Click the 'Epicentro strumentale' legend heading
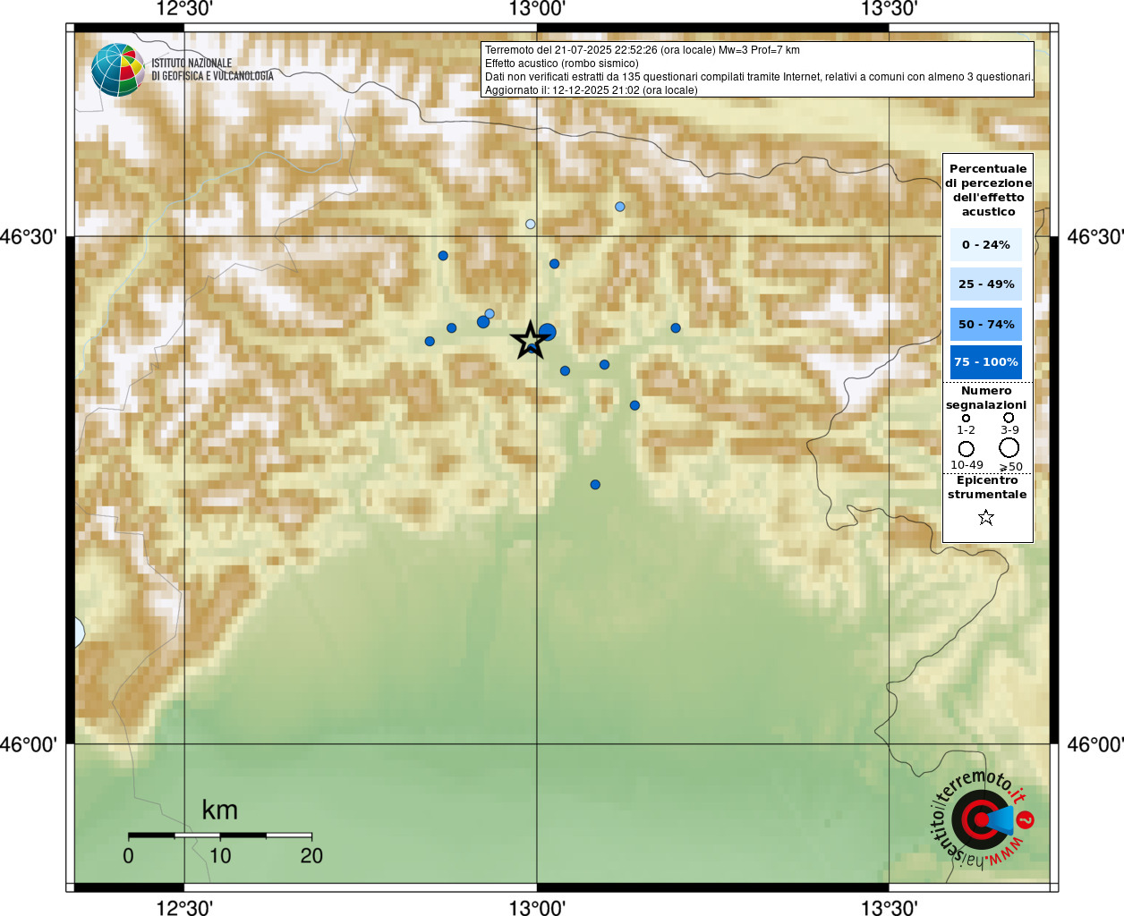 pos(987,487)
